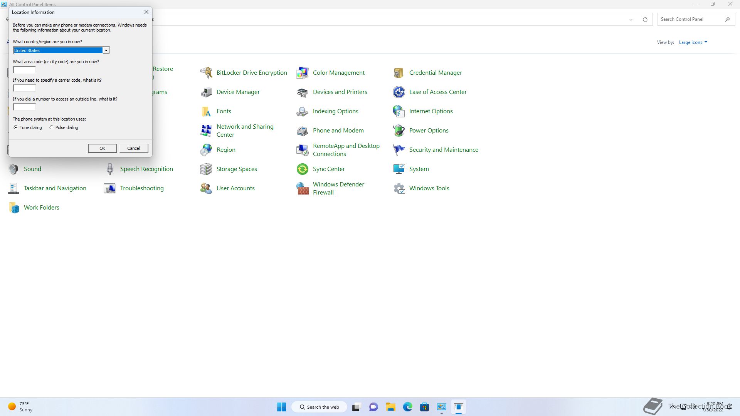The image size is (740, 416).
Task: Click the Windows Tools gear icon
Action: click(399, 188)
